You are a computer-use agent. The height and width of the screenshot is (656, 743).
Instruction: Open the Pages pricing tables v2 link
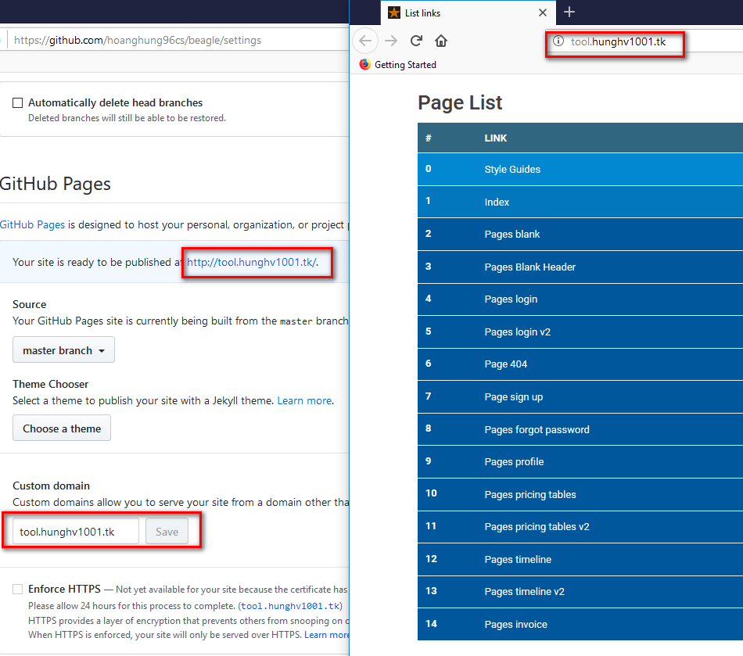click(537, 527)
